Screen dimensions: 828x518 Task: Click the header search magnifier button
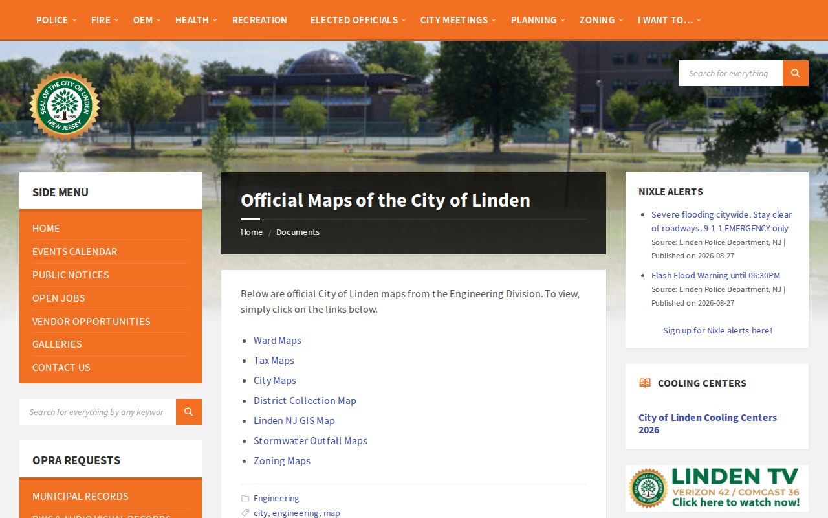796,73
